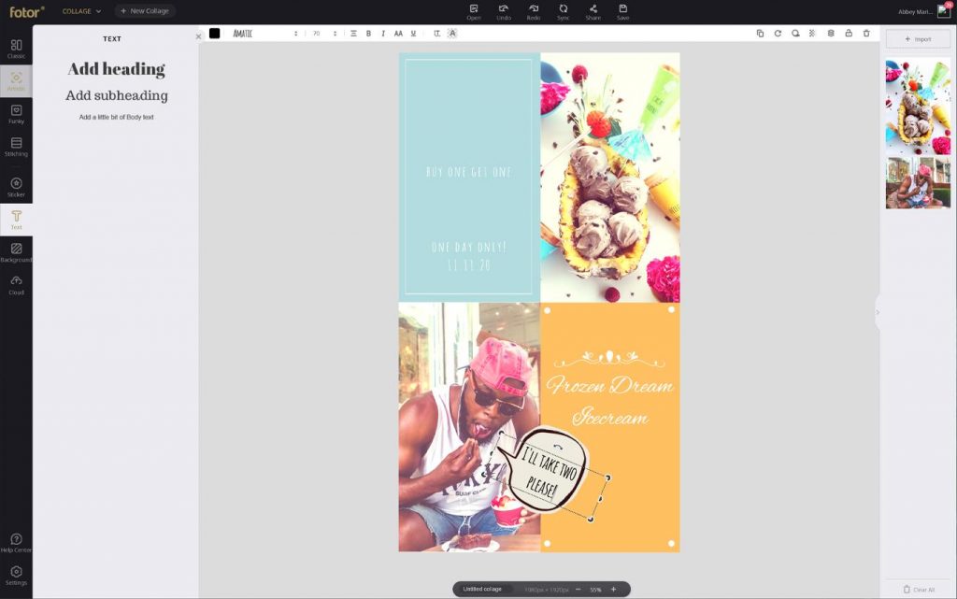Zoom out with the minus button
Image resolution: width=957 pixels, height=599 pixels.
click(578, 590)
